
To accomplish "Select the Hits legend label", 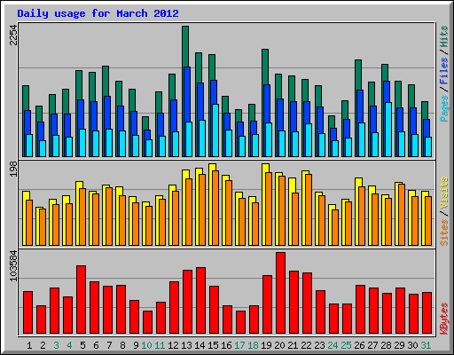I will (x=443, y=36).
